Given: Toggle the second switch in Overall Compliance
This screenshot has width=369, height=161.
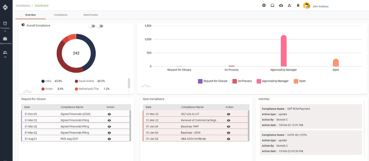Looking at the screenshot, I should [x=100, y=26].
